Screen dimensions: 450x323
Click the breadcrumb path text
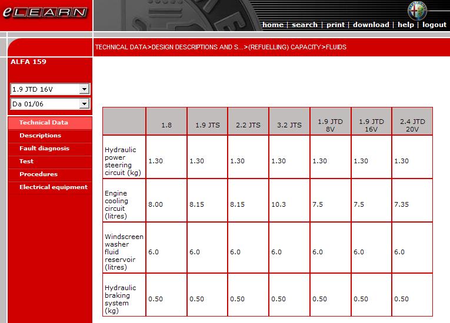pos(221,47)
